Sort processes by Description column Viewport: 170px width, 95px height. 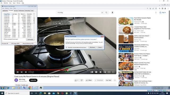click(x=29, y=14)
